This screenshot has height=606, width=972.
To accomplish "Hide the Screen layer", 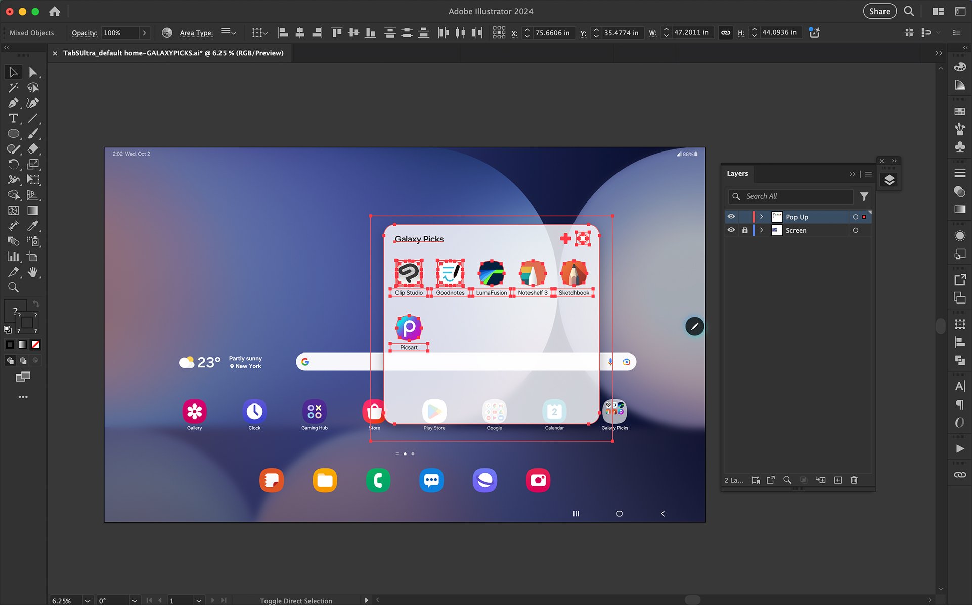I will 731,230.
